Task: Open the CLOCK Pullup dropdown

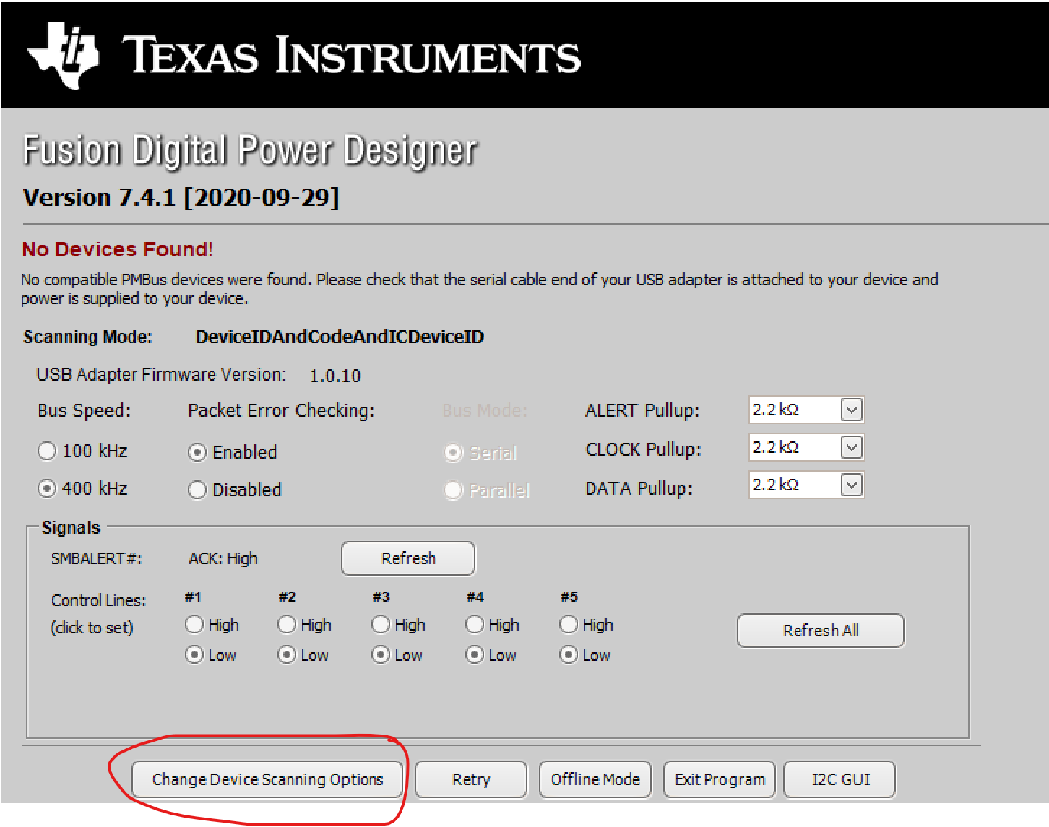Action: point(852,448)
